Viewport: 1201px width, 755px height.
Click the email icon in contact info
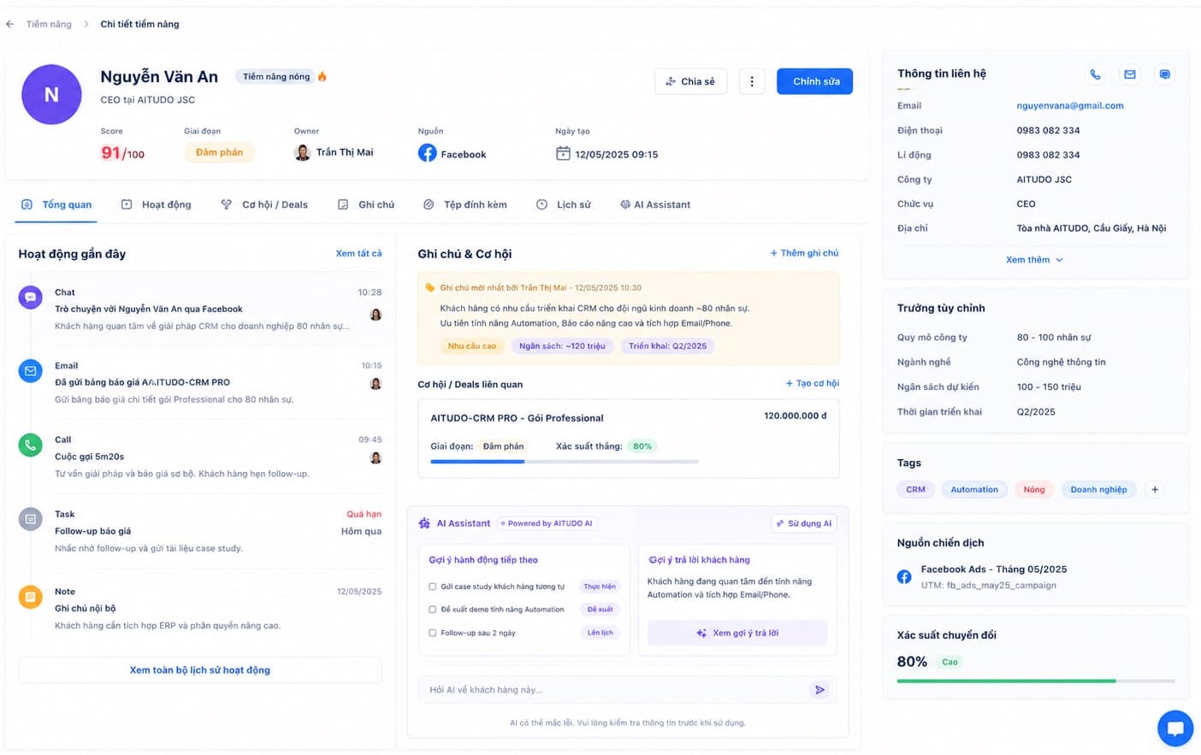1130,74
